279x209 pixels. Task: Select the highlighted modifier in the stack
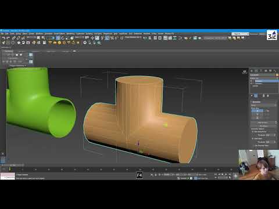266,81
